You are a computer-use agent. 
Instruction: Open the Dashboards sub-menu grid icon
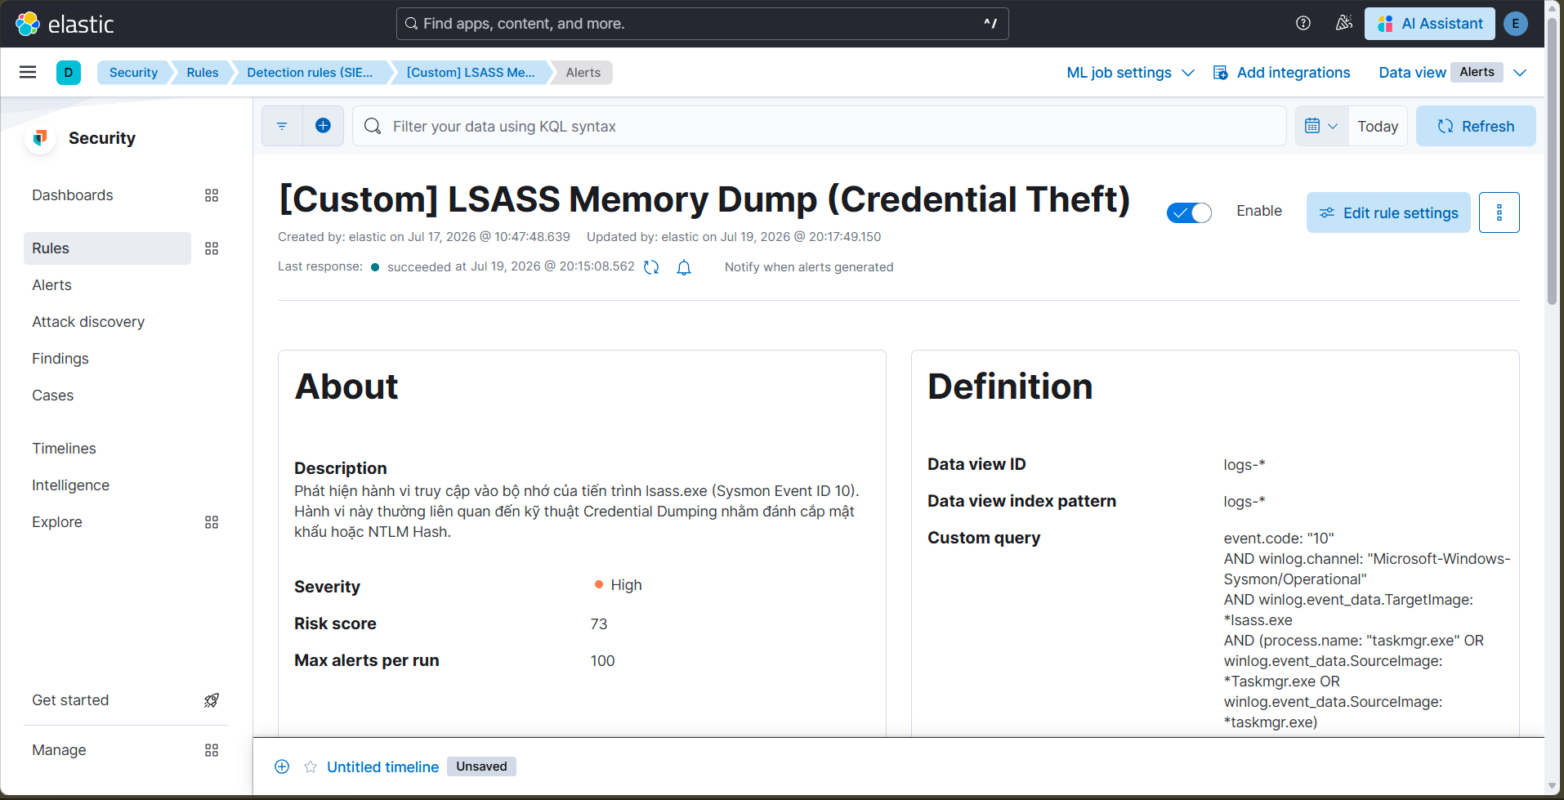click(x=212, y=195)
